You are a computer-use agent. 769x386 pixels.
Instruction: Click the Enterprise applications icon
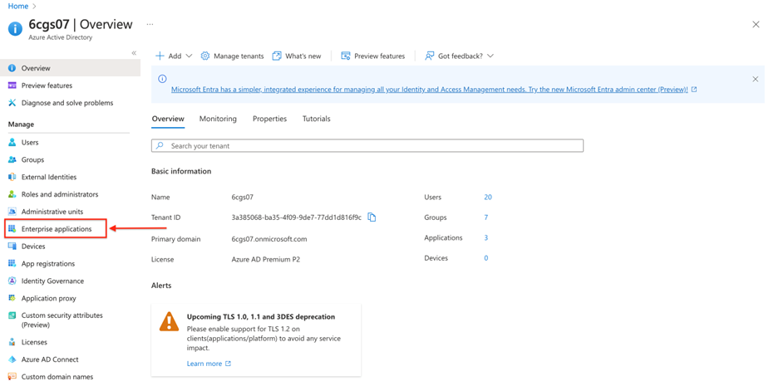(x=12, y=229)
